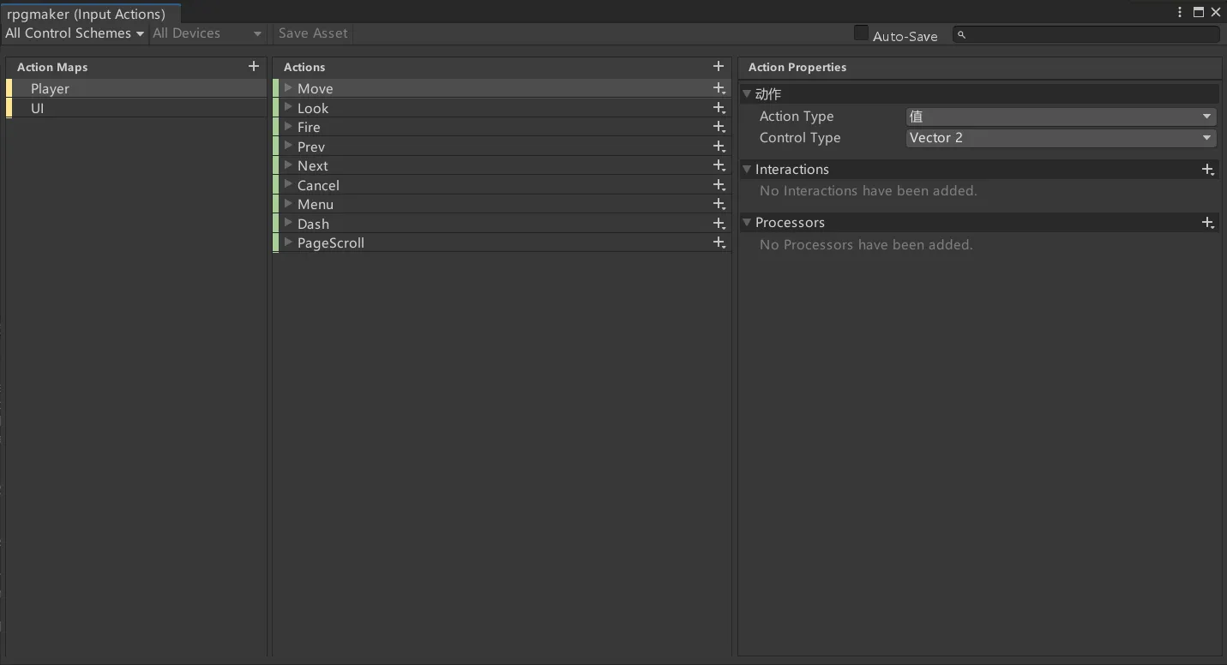Open the All Control Schemes dropdown
The height and width of the screenshot is (665, 1227).
point(74,33)
